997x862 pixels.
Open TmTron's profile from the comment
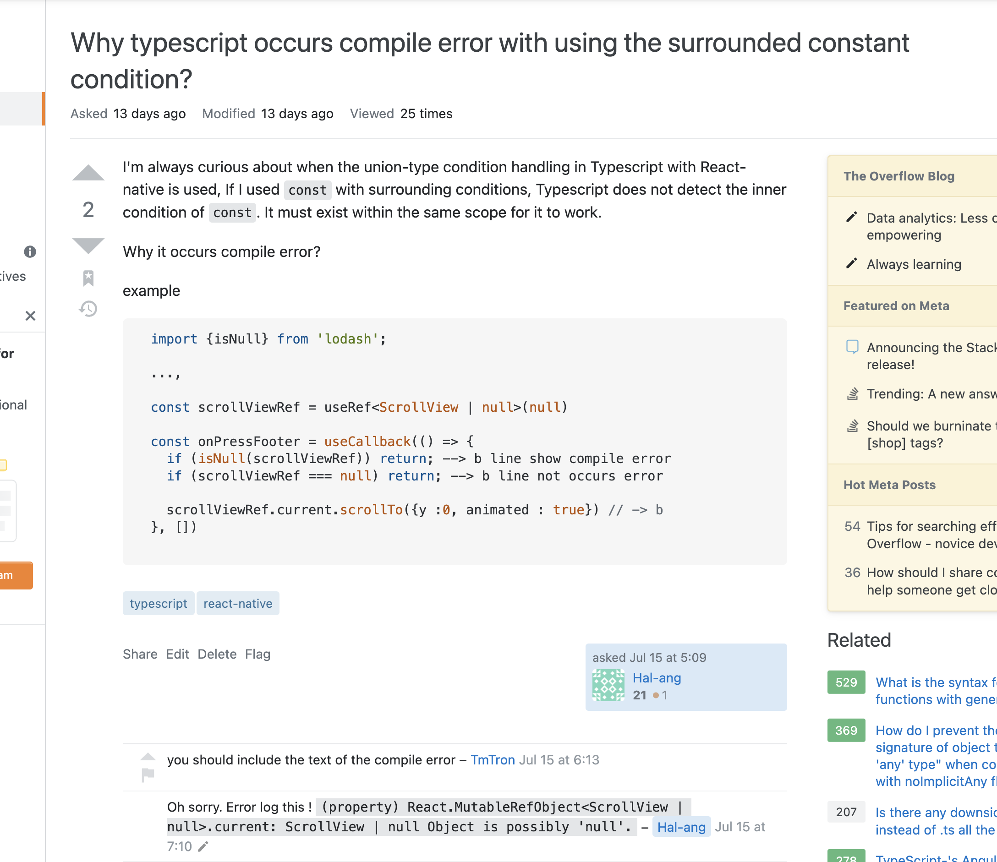[492, 759]
